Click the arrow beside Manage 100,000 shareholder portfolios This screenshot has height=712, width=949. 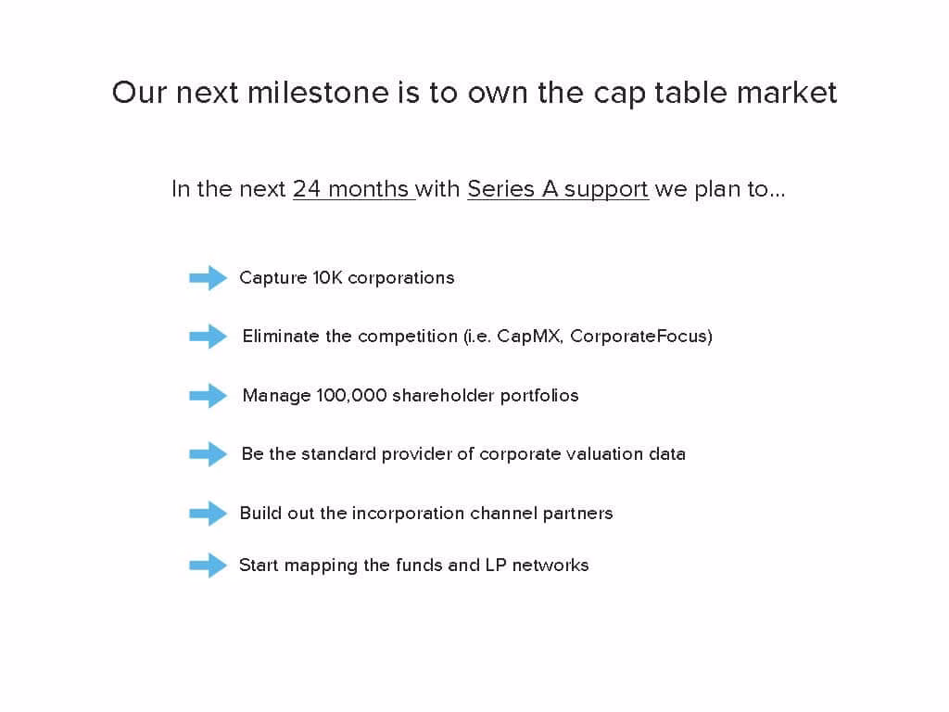click(x=208, y=395)
